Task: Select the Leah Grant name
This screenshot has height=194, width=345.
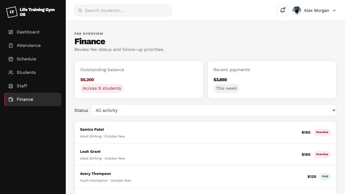Action: 90,152
